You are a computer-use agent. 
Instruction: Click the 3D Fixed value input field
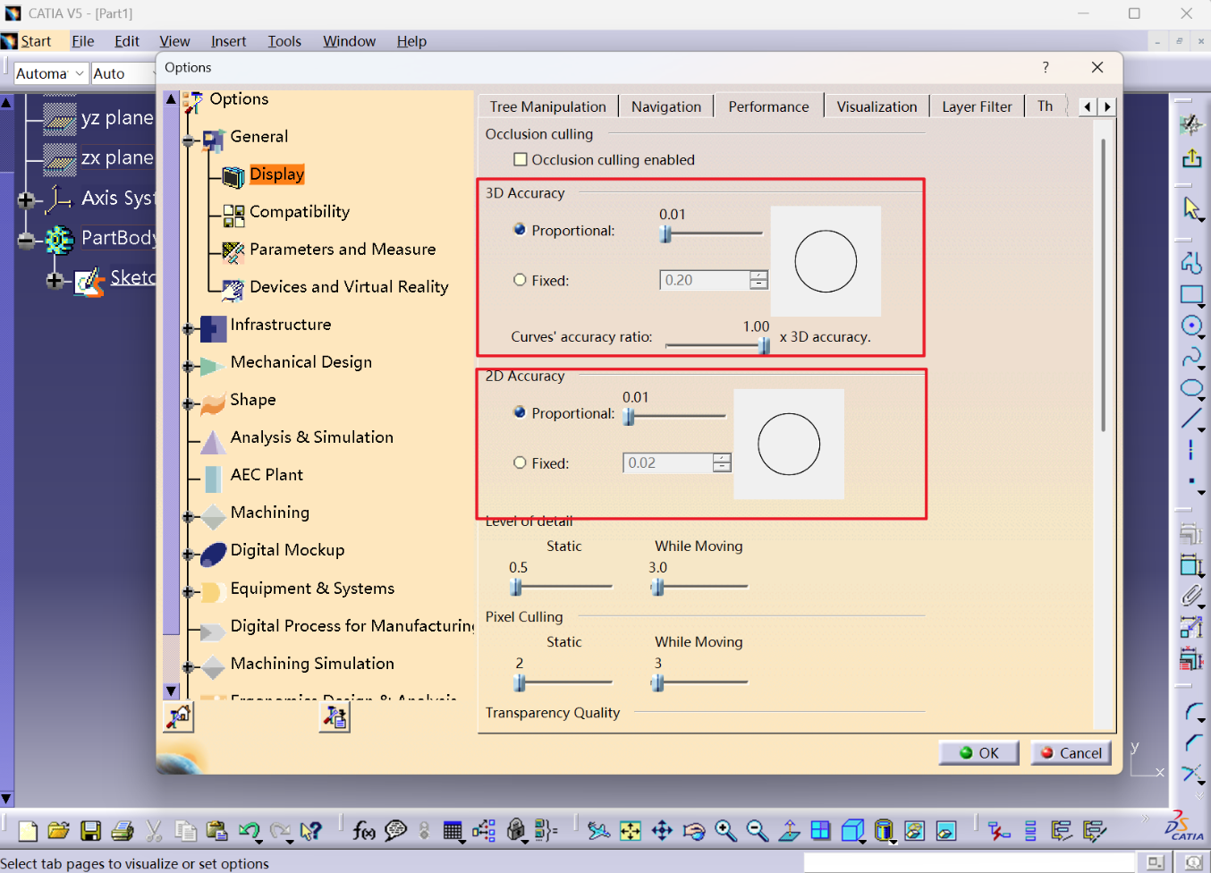point(705,280)
